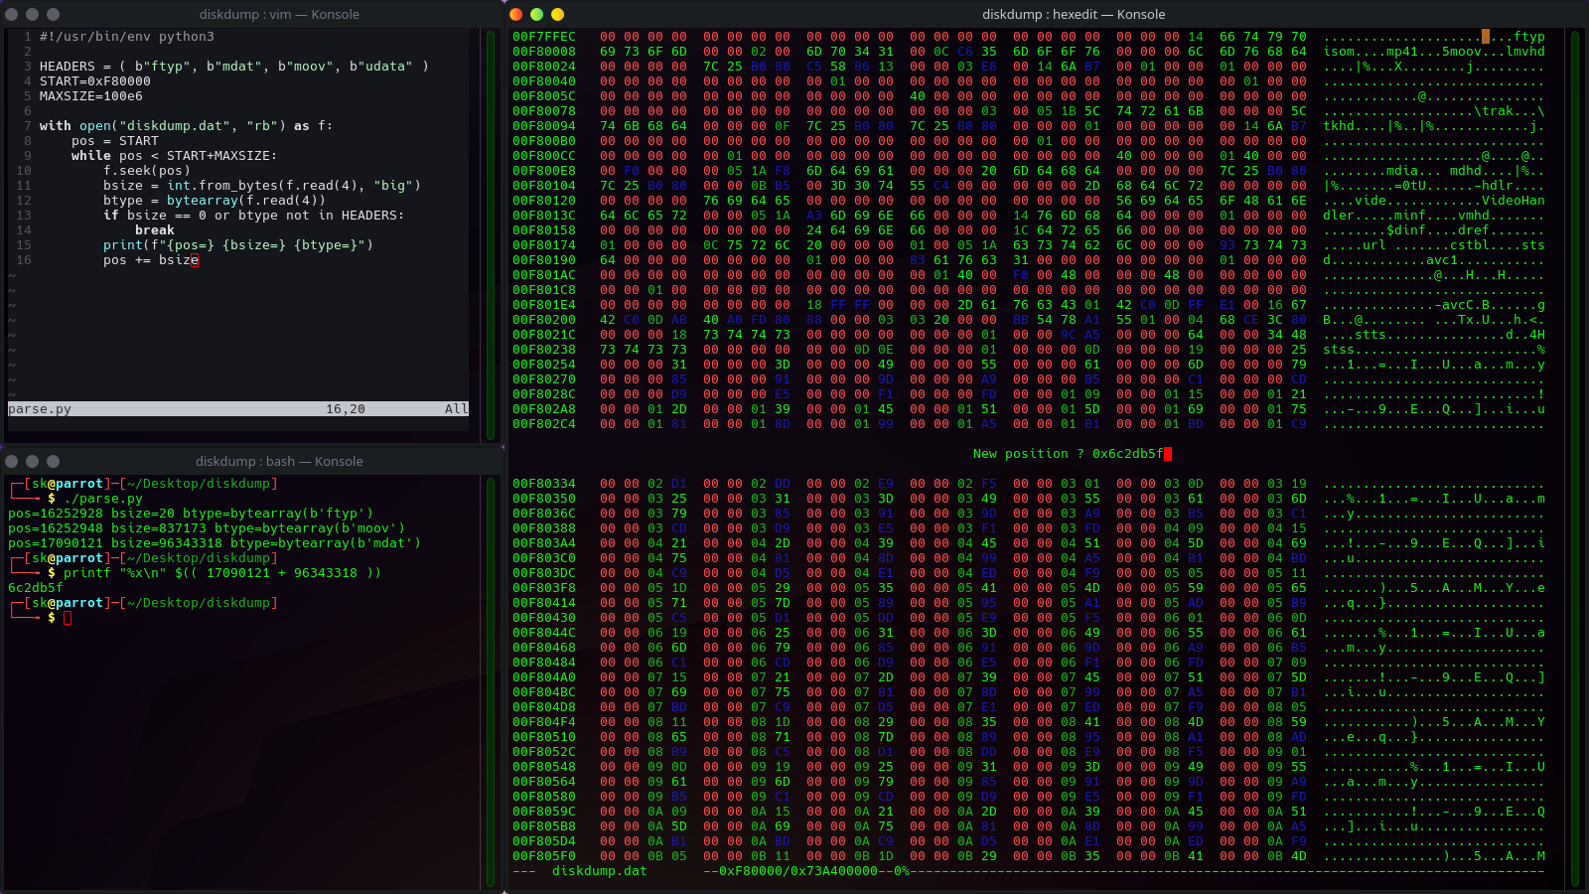Click ASCII text 'tkhd' in hexedit
Screen dimensions: 1589x894
point(1339,126)
